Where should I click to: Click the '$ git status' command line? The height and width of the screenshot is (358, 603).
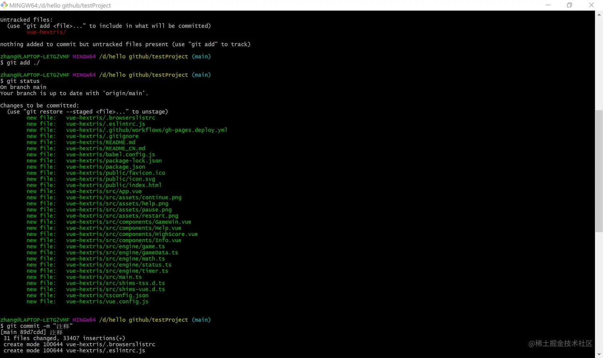pos(20,81)
